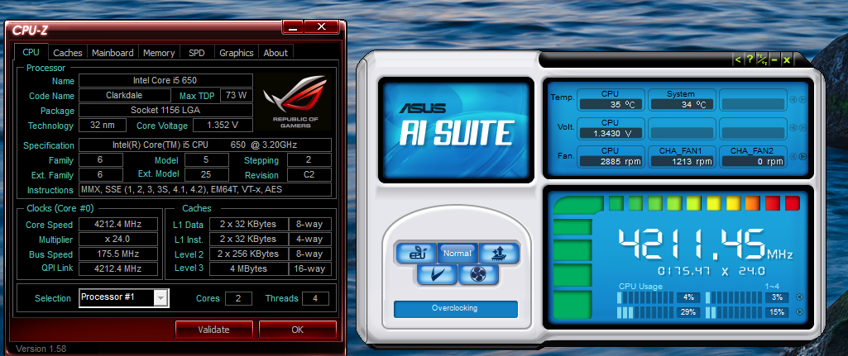Click the back arrow icon in AI Suite titlebar
This screenshot has width=848, height=356.
click(x=738, y=60)
